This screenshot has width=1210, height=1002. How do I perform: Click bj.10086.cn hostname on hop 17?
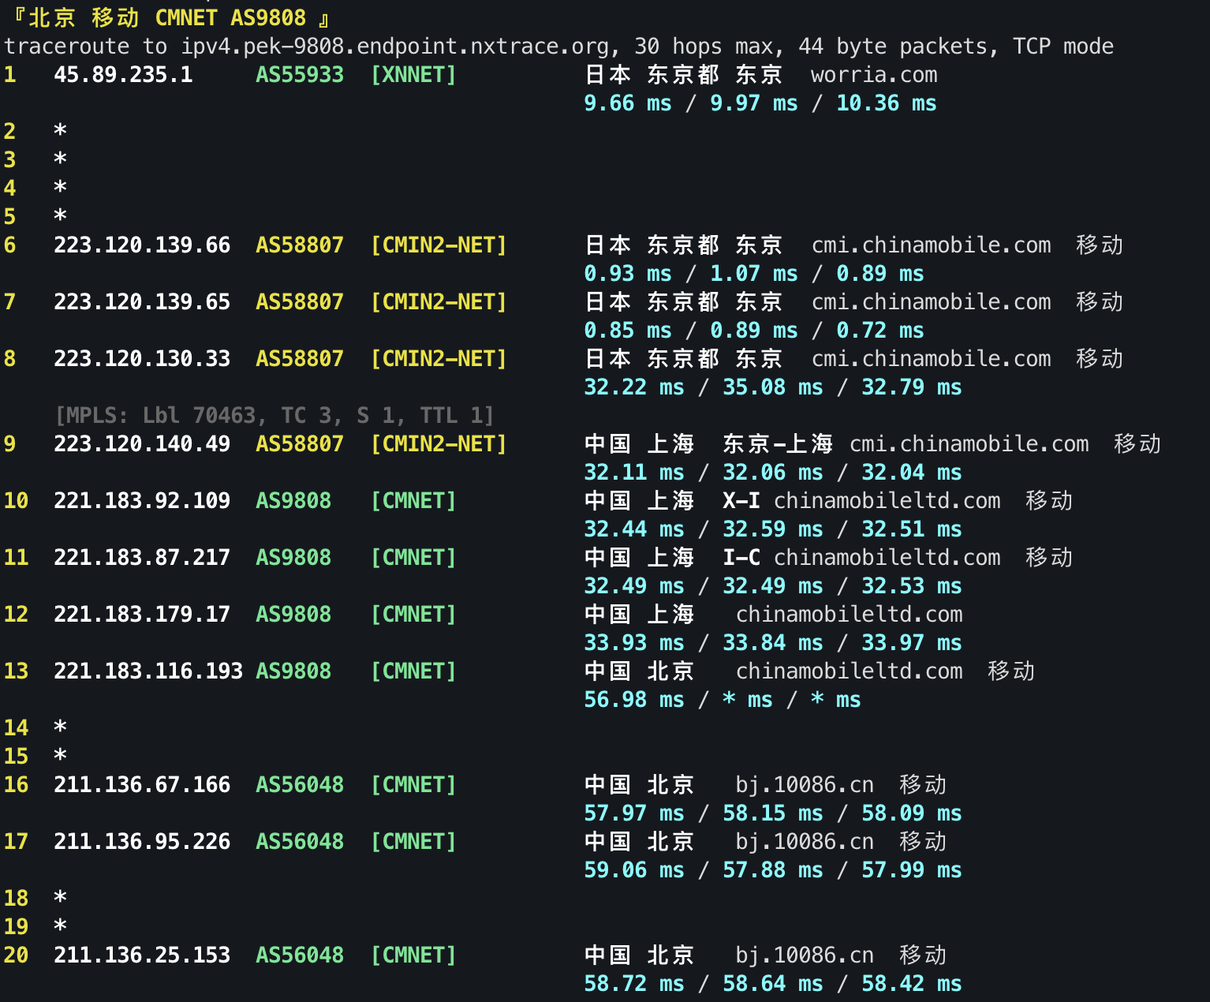[x=805, y=842]
